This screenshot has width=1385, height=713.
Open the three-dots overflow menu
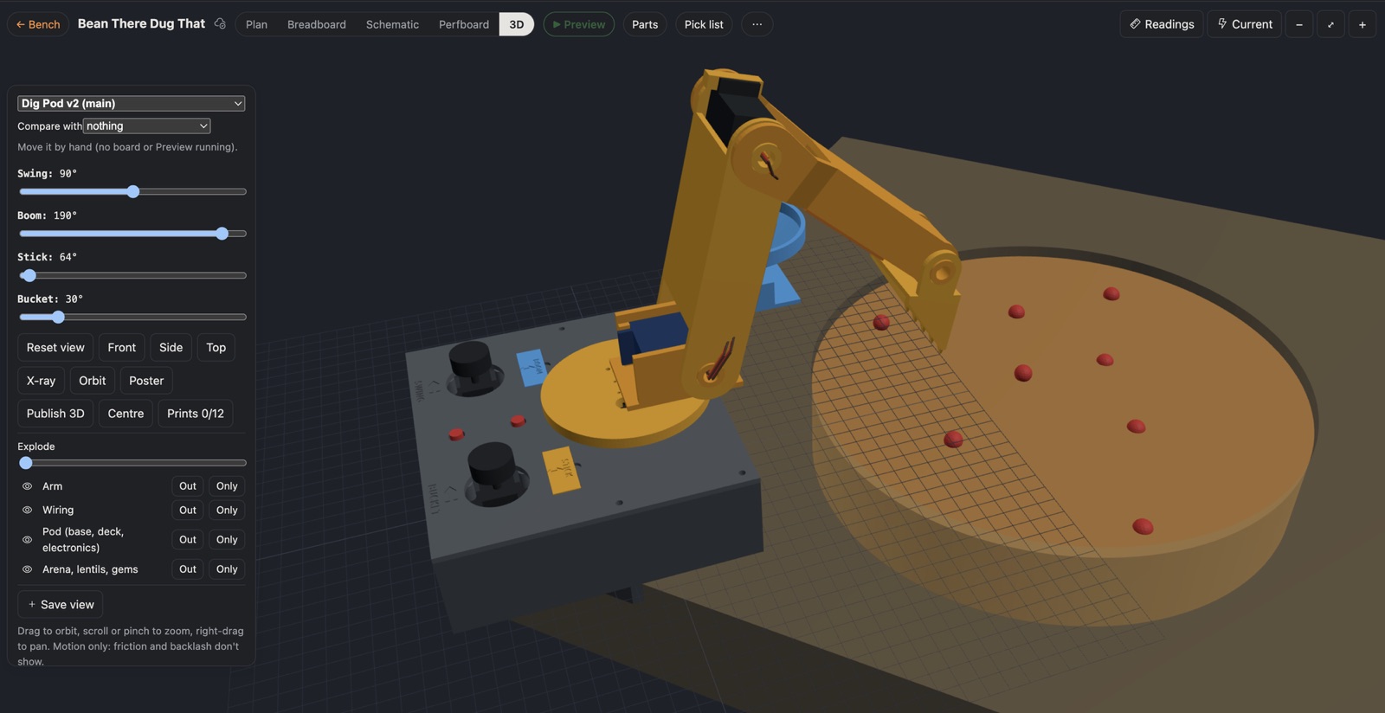click(757, 24)
